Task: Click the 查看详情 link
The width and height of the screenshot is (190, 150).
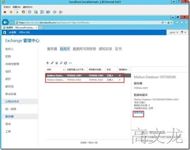Action: pyautogui.click(x=138, y=113)
